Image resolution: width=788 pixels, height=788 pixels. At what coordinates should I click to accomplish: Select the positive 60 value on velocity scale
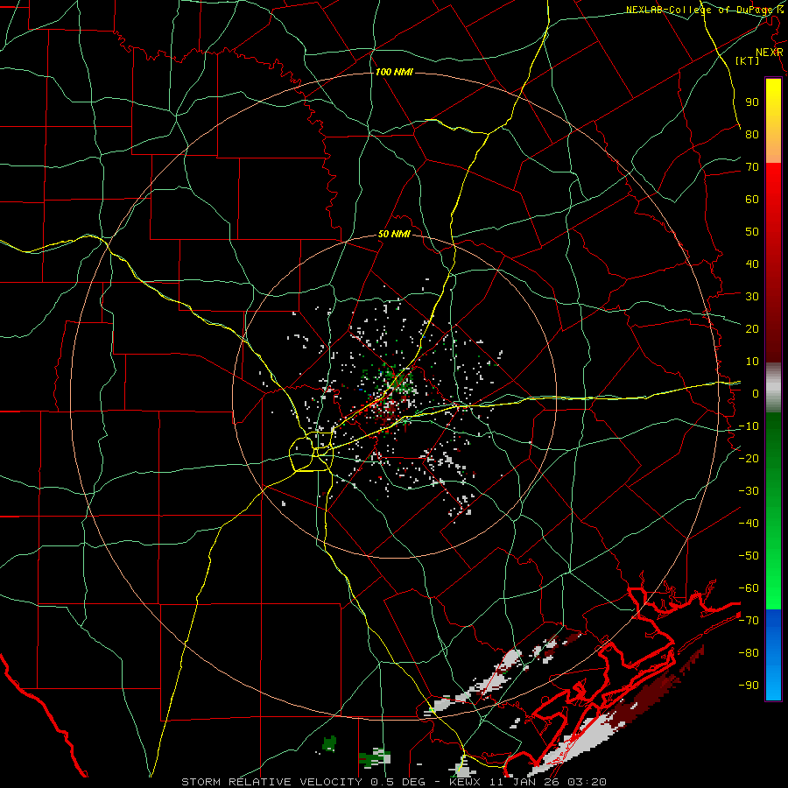(x=752, y=199)
